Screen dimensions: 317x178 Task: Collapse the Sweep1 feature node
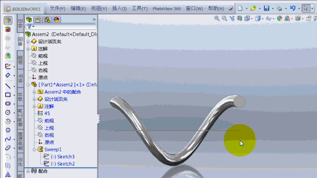34,150
